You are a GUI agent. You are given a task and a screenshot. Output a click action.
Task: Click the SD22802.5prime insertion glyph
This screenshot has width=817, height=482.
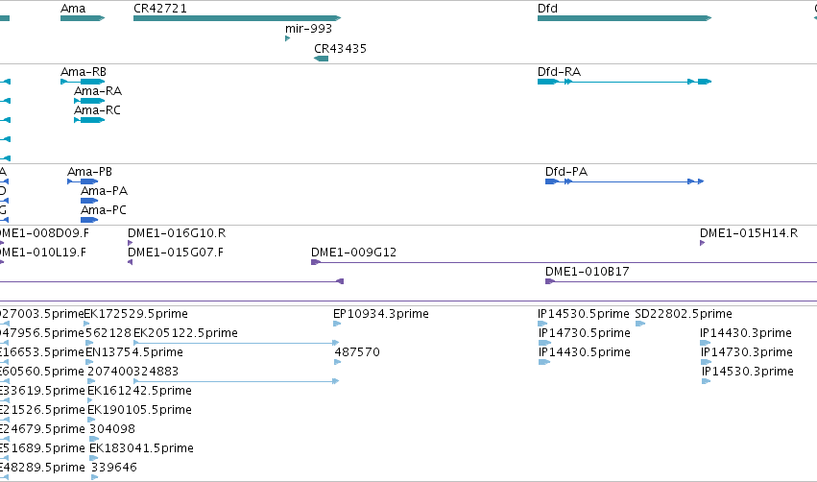click(640, 324)
